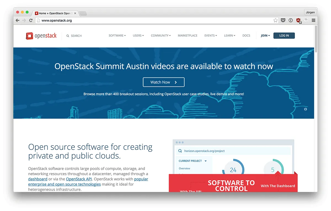The height and width of the screenshot is (211, 331).
Task: Save page with the Pocket extension icon
Action: pyautogui.click(x=283, y=20)
